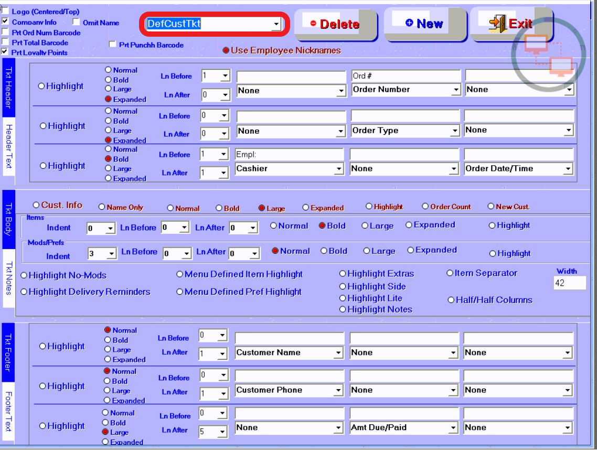Toggle Use Employee Nicknames option
The width and height of the screenshot is (597, 450).
(x=226, y=50)
